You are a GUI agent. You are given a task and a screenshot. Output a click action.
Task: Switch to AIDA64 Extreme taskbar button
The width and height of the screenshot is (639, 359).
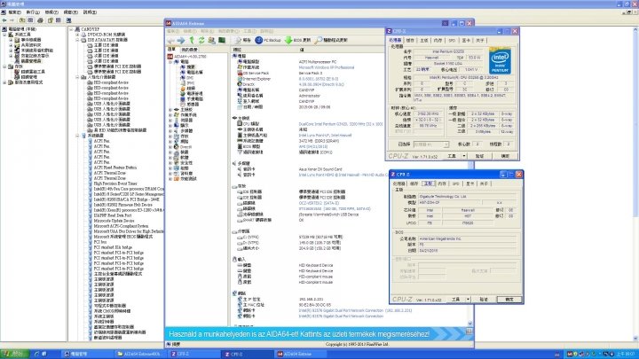300,354
